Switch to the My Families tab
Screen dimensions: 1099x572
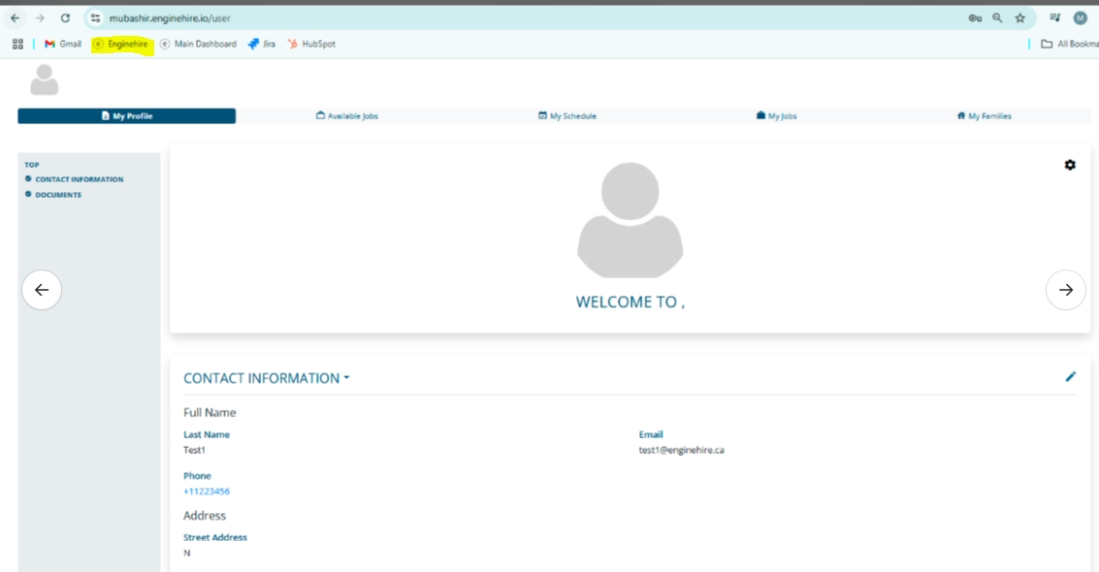pos(984,116)
